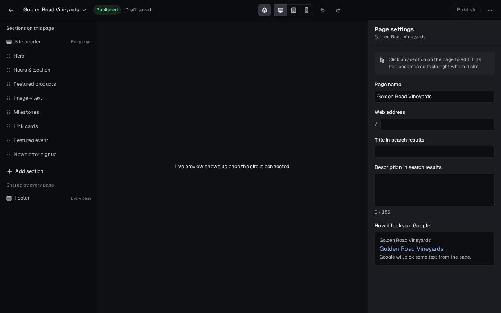This screenshot has height=313, width=501.
Task: Select the Image + text section
Action: pos(49,98)
